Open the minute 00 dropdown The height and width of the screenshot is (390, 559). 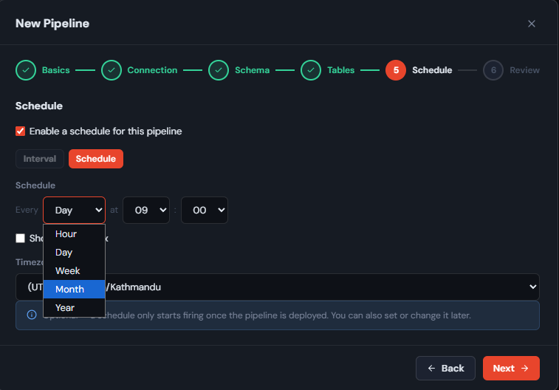(205, 210)
